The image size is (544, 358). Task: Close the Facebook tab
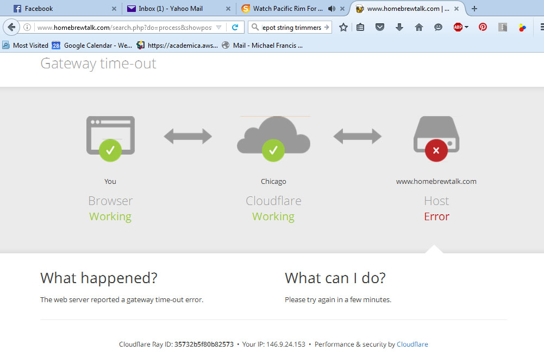114,9
